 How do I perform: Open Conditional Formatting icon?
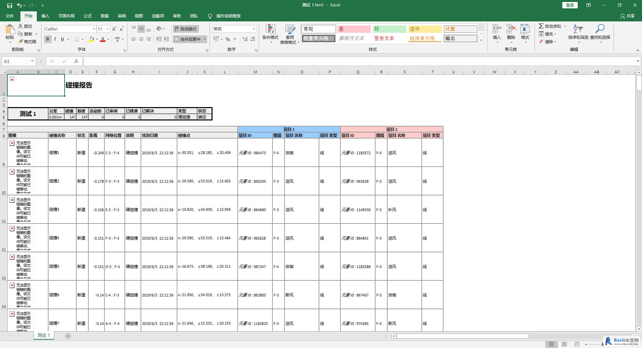pos(270,29)
